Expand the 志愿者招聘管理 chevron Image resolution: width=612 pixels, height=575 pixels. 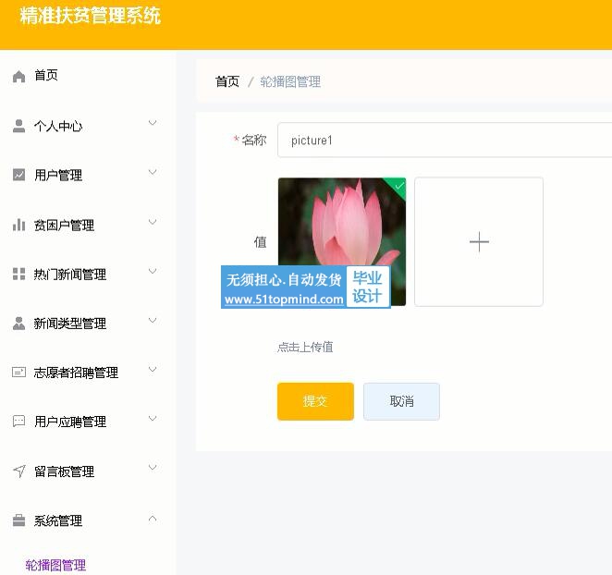point(153,369)
